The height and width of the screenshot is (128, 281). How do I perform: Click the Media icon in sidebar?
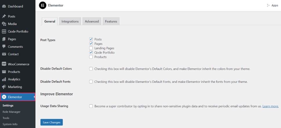point(4,24)
